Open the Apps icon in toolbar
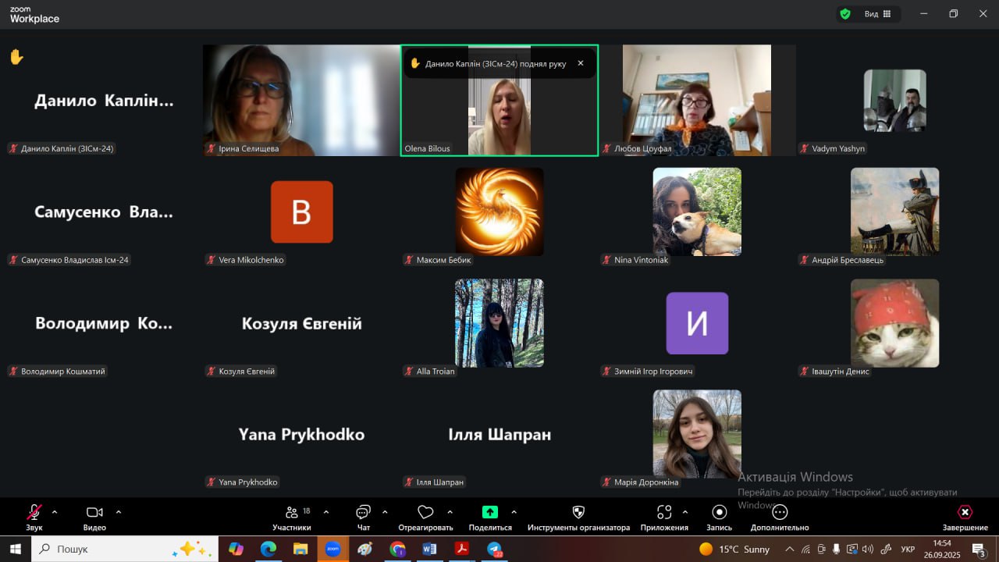Screen dimensions: 999x562 pos(664,513)
